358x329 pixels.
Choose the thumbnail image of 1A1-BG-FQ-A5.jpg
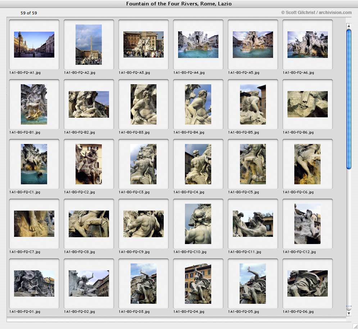253,45
